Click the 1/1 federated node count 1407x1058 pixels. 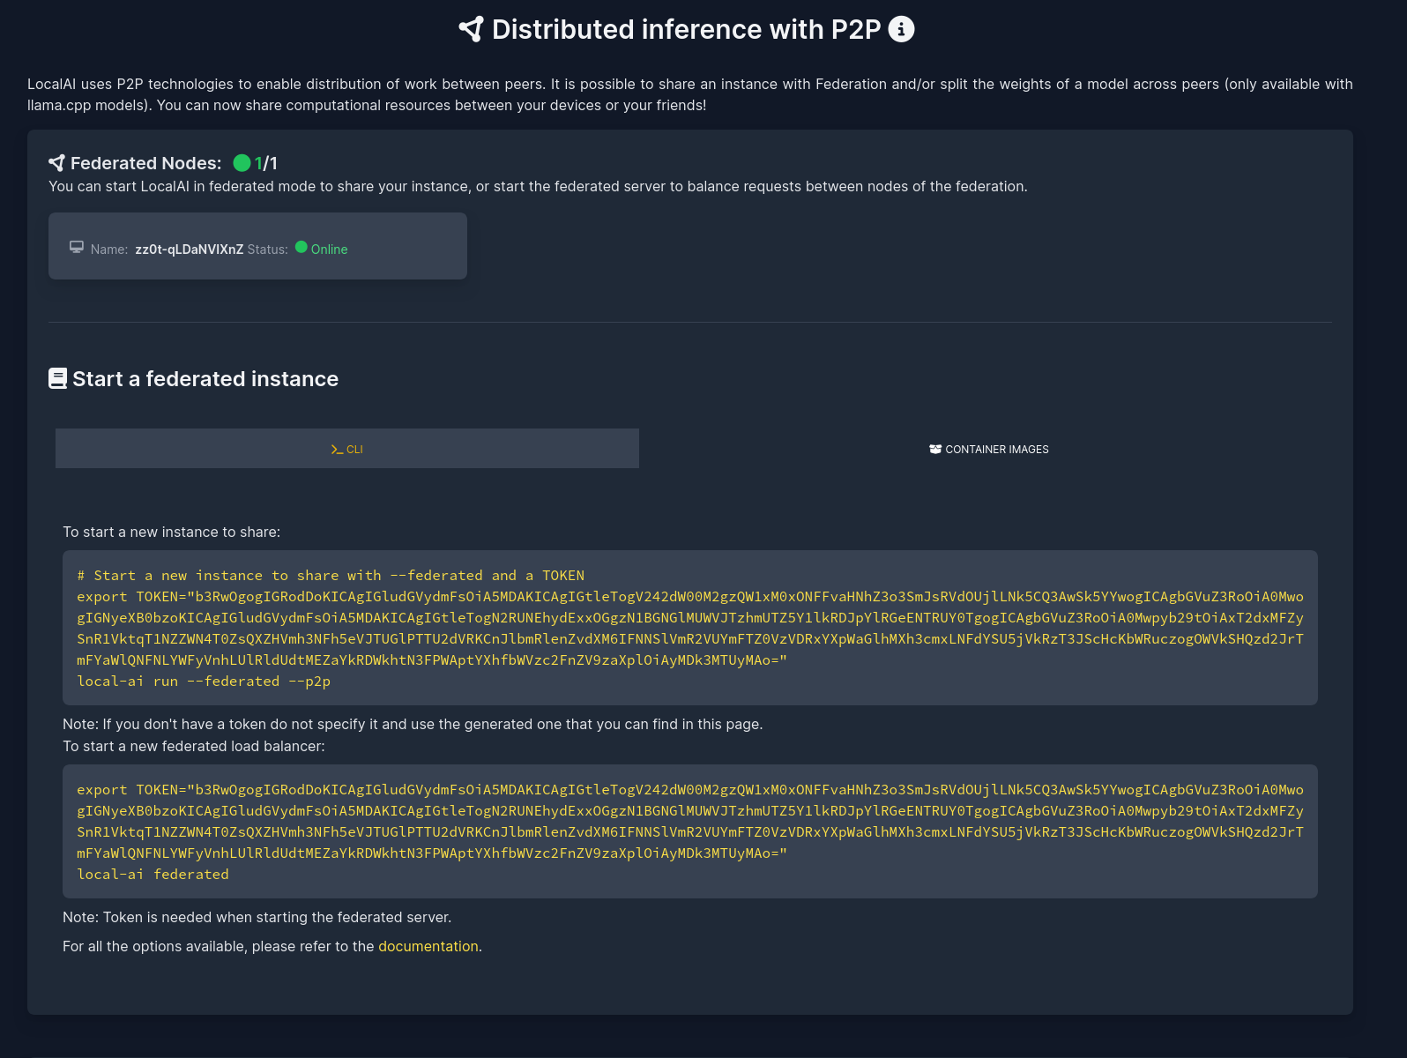[x=266, y=163]
